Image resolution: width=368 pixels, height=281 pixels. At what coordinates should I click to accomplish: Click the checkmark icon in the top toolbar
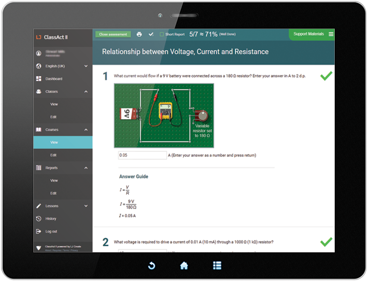point(151,34)
